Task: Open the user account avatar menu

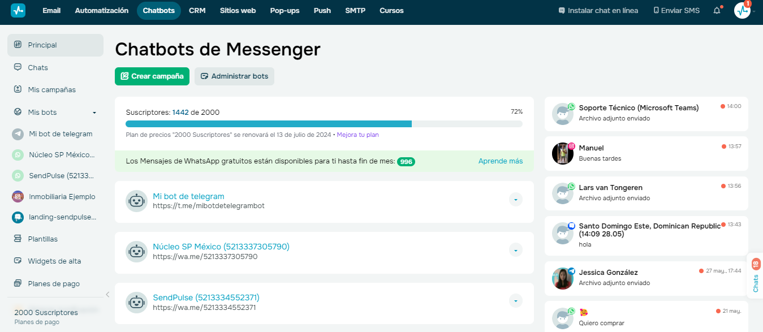Action: click(x=742, y=10)
